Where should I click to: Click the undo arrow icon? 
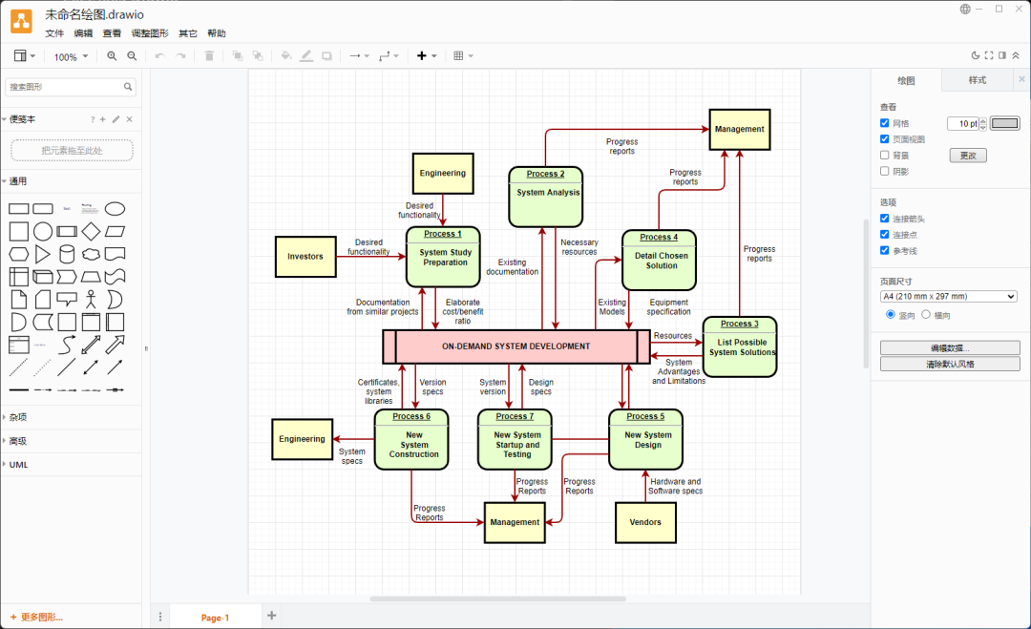[x=159, y=56]
